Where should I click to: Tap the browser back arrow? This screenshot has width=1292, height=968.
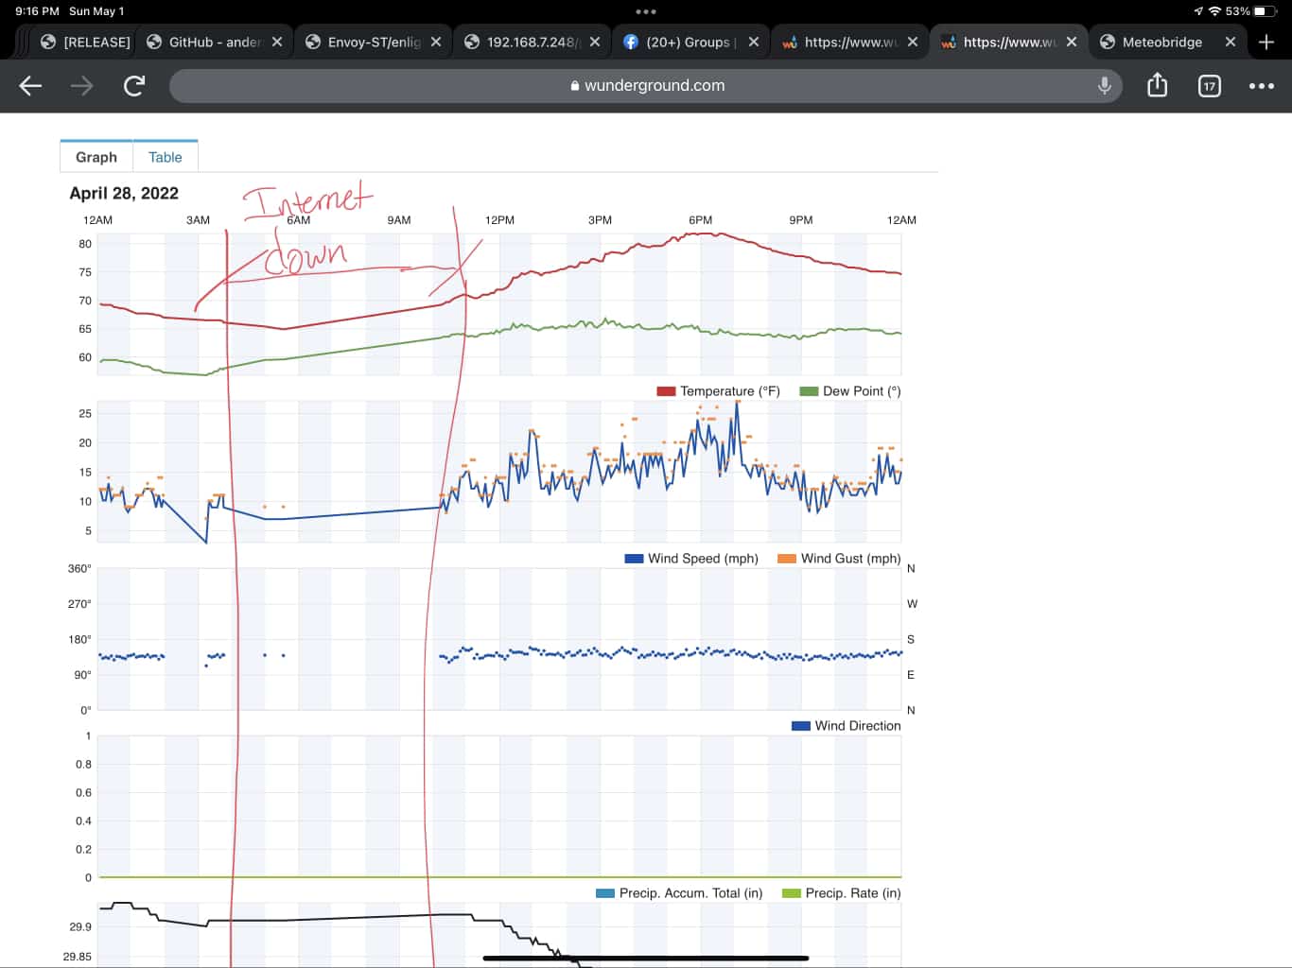(30, 86)
